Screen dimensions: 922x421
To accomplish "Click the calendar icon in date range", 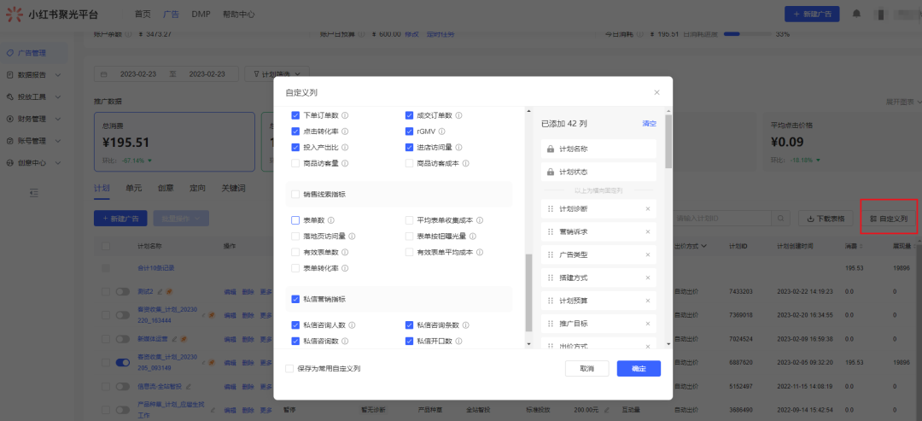I will coord(104,74).
